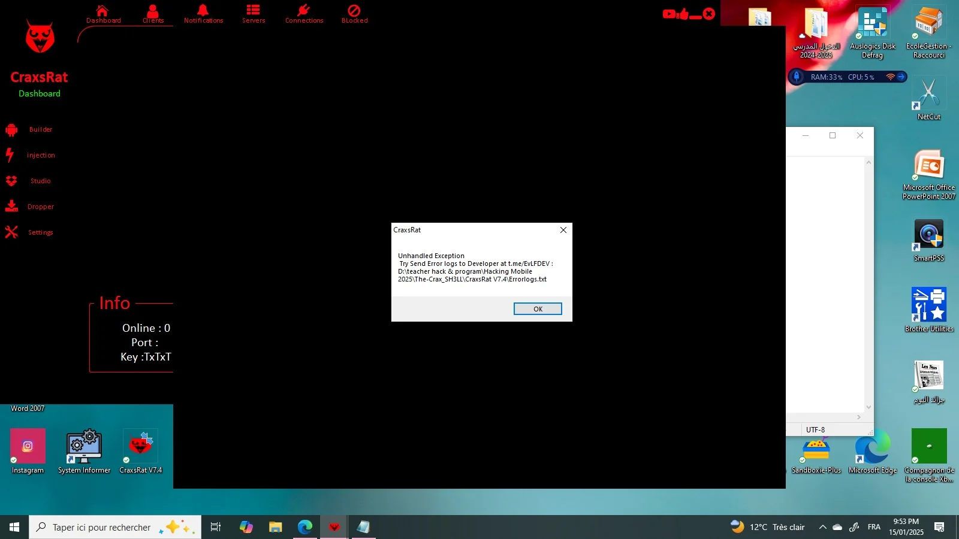959x539 pixels.
Task: Click the rocket boost icon on RAM widget
Action: click(797, 77)
